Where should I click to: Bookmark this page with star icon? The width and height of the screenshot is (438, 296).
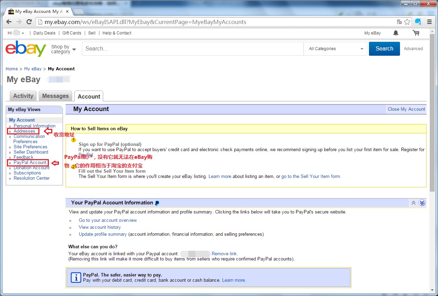(407, 22)
